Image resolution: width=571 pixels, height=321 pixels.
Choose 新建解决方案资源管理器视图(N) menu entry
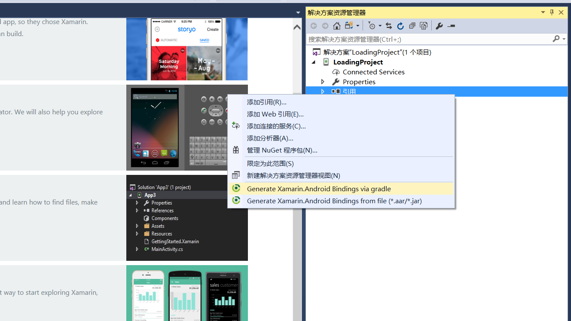click(x=293, y=176)
